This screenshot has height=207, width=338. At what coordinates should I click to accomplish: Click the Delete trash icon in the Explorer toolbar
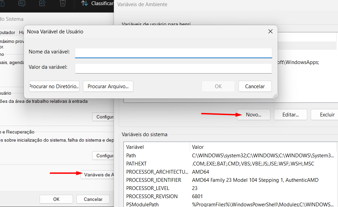(x=62, y=3)
